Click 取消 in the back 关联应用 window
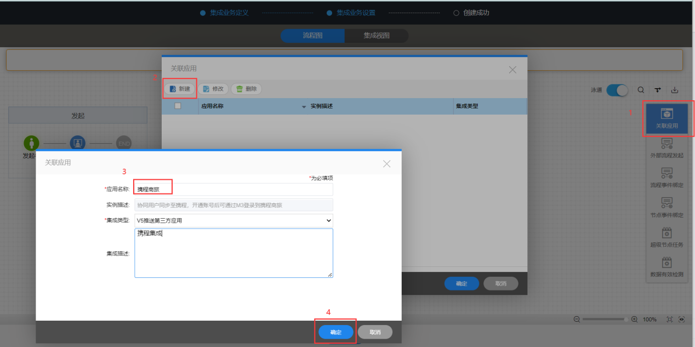The width and height of the screenshot is (695, 347). tap(500, 283)
